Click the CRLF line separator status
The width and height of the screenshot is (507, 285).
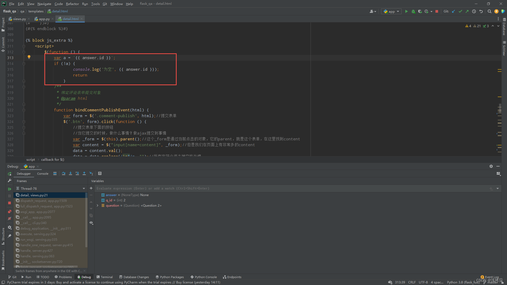tap(412, 282)
